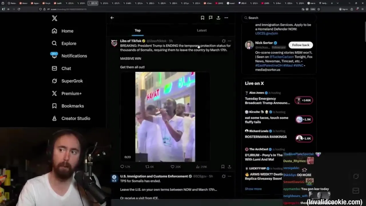Click the Grok icon on the ICE post
The image size is (366, 206).
(x=224, y=176)
